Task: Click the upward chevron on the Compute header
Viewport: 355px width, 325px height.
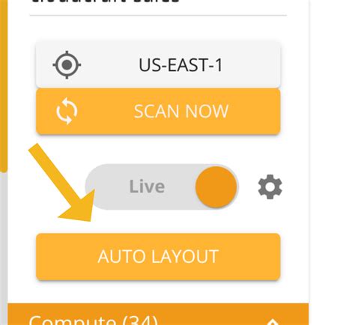Action: 273,321
